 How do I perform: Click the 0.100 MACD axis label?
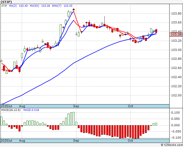[x=175, y=113]
